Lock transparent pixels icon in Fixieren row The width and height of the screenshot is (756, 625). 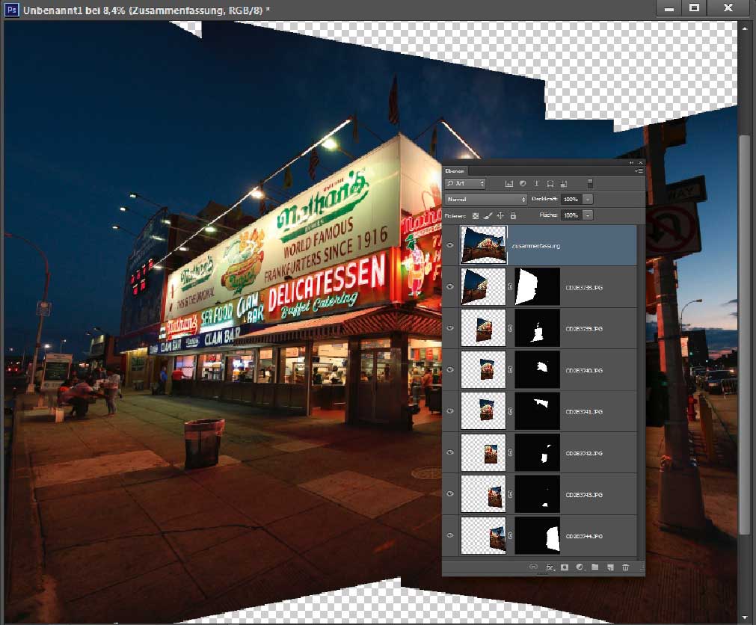476,215
